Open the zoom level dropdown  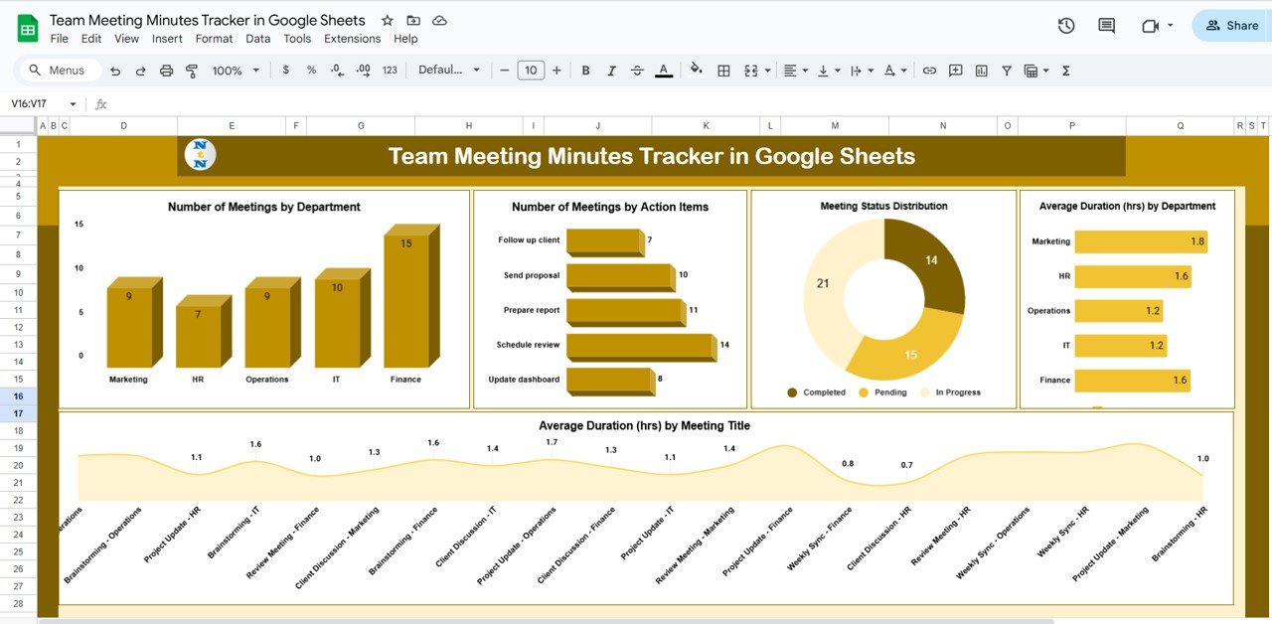click(x=235, y=70)
